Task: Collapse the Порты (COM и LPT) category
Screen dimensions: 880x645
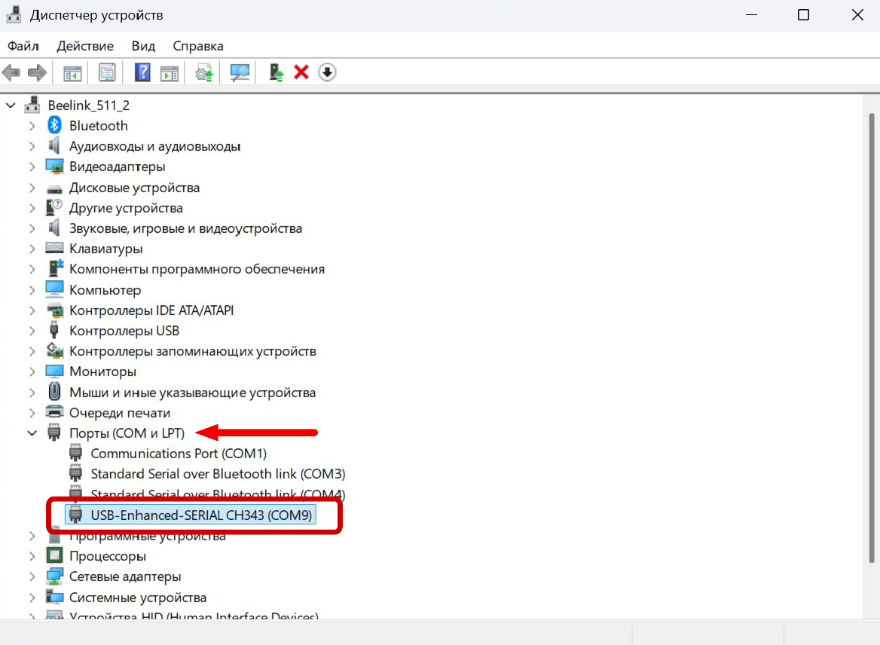Action: tap(32, 433)
